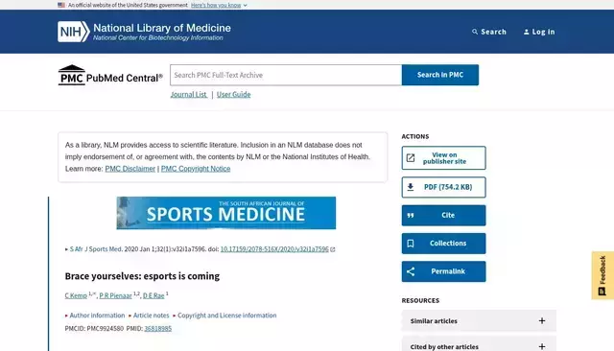Open the User Guide link
Viewport: 614px width, 351px height.
[234, 94]
